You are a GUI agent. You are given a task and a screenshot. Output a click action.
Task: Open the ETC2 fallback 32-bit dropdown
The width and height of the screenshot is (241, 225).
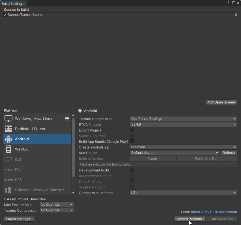184,124
